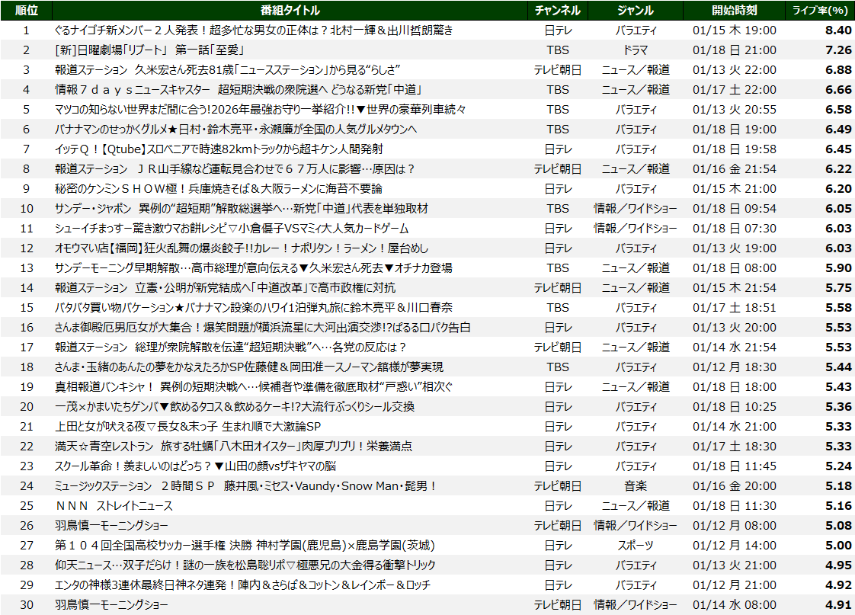Select the rank 1 ぐるナイ program title

tap(254, 30)
